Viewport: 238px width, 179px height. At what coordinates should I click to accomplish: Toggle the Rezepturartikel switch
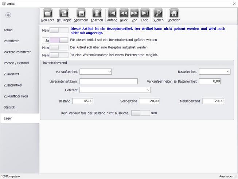point(59,30)
